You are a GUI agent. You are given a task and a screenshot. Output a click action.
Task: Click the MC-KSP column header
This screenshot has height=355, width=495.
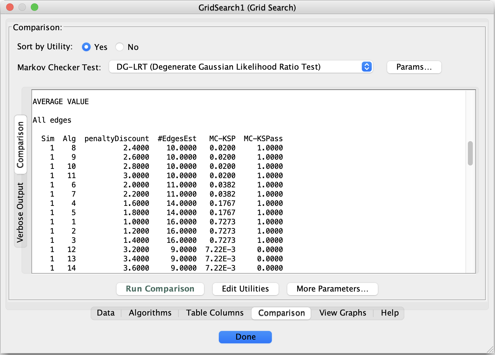223,139
